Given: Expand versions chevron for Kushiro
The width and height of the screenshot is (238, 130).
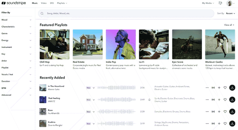Looking at the screenshot, I should pyautogui.click(x=94, y=124).
